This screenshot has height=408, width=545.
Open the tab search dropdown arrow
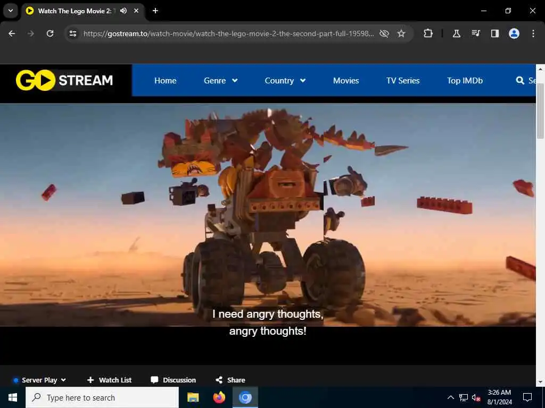(11, 11)
